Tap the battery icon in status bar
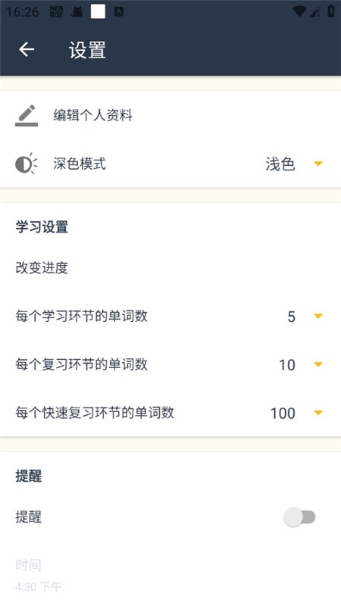 pos(331,11)
